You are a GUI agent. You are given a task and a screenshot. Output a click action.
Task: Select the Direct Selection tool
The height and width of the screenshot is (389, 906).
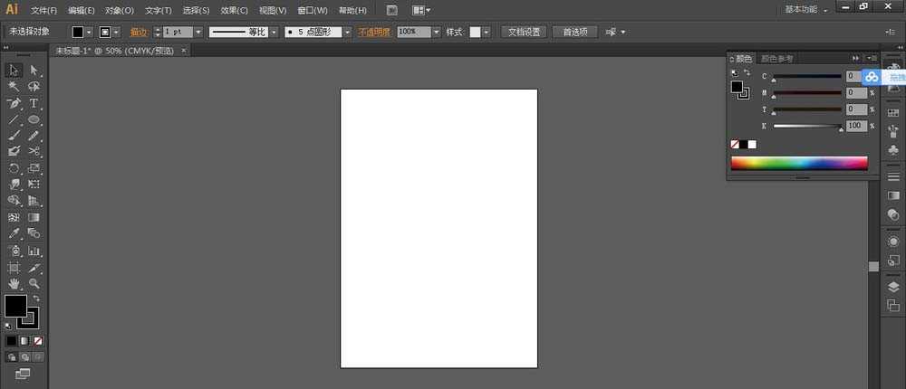(x=34, y=70)
